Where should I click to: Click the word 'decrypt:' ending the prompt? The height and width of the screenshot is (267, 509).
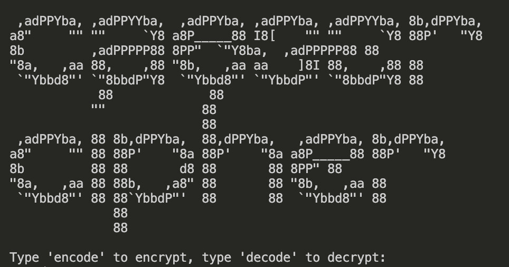click(x=357, y=258)
